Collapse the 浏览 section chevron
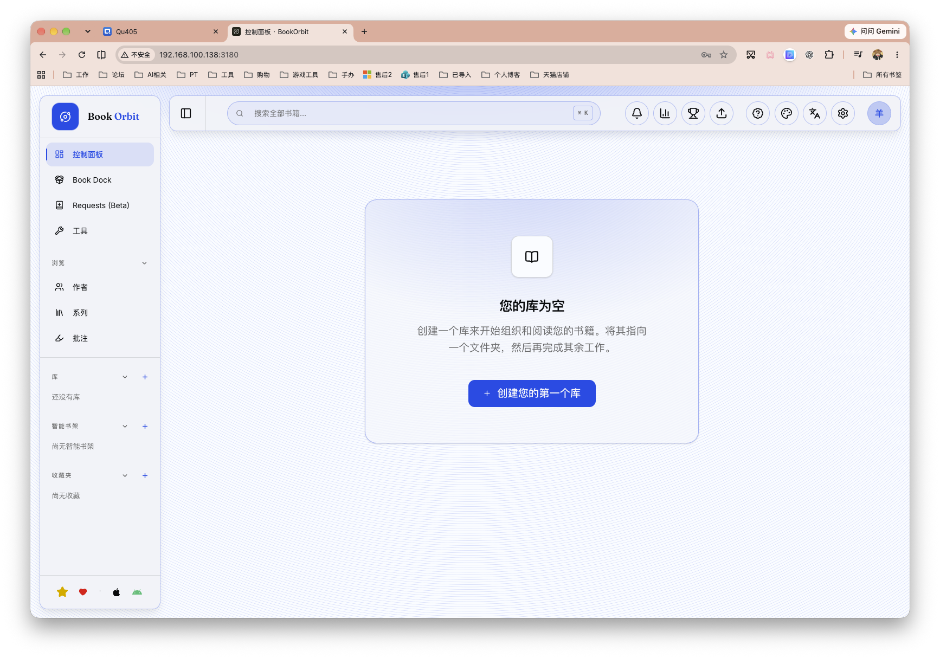The image size is (940, 658). point(144,263)
